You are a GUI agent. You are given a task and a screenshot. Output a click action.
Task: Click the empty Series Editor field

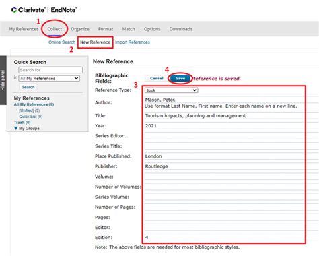tap(232, 135)
